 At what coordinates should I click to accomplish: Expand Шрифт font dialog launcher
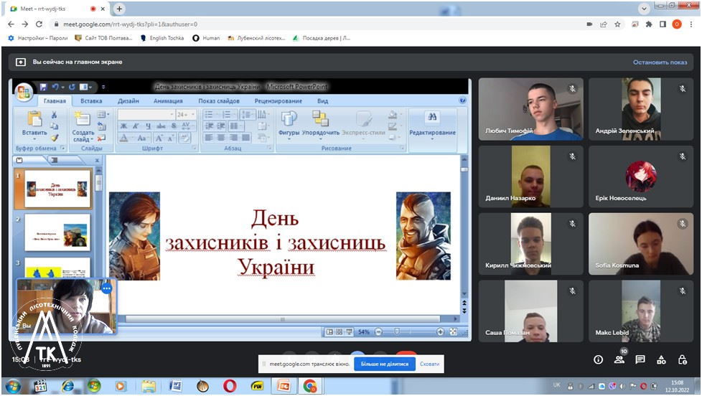(x=194, y=148)
